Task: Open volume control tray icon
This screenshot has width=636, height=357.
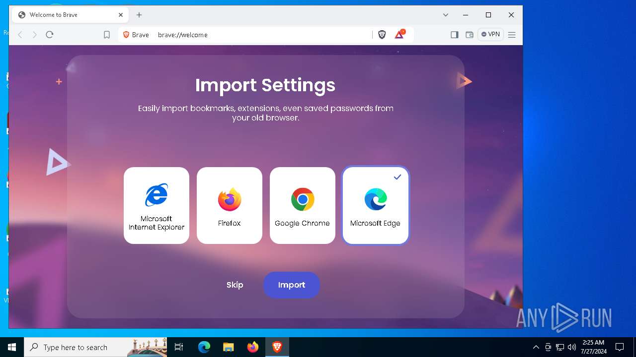Action: pos(572,347)
